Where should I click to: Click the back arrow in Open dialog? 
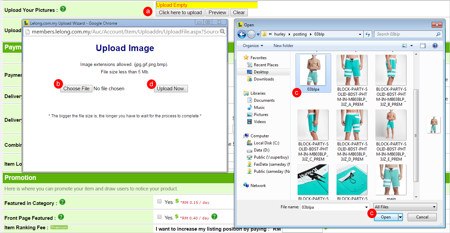tap(242, 34)
